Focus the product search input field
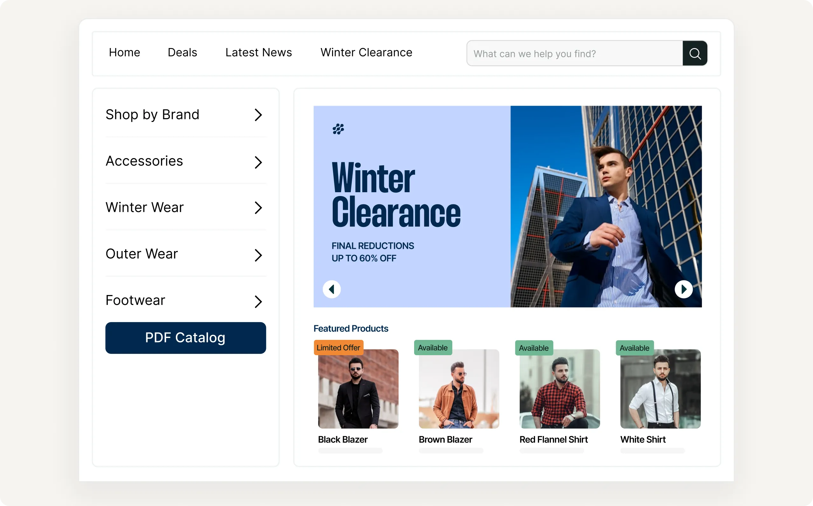813x506 pixels. pyautogui.click(x=574, y=53)
